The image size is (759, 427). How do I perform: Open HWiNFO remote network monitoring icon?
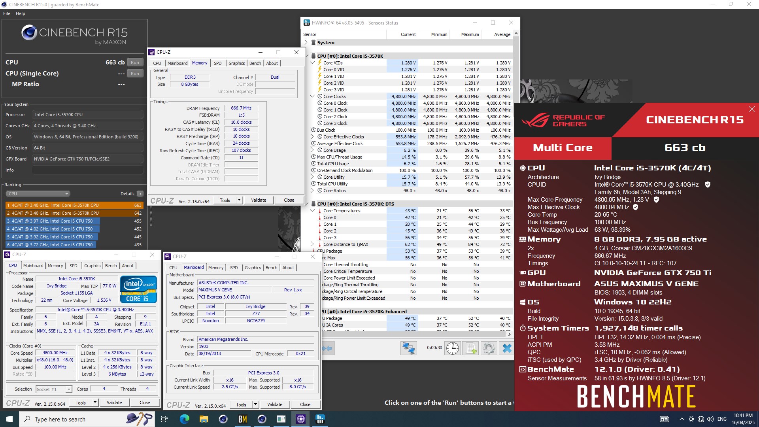tap(408, 348)
